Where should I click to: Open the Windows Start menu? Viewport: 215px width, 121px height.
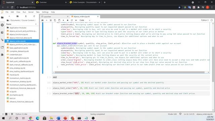click(3, 118)
